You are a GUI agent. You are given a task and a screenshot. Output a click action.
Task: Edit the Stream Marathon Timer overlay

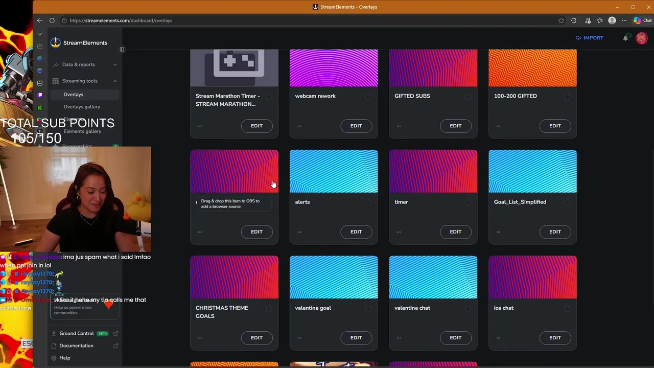click(x=256, y=126)
